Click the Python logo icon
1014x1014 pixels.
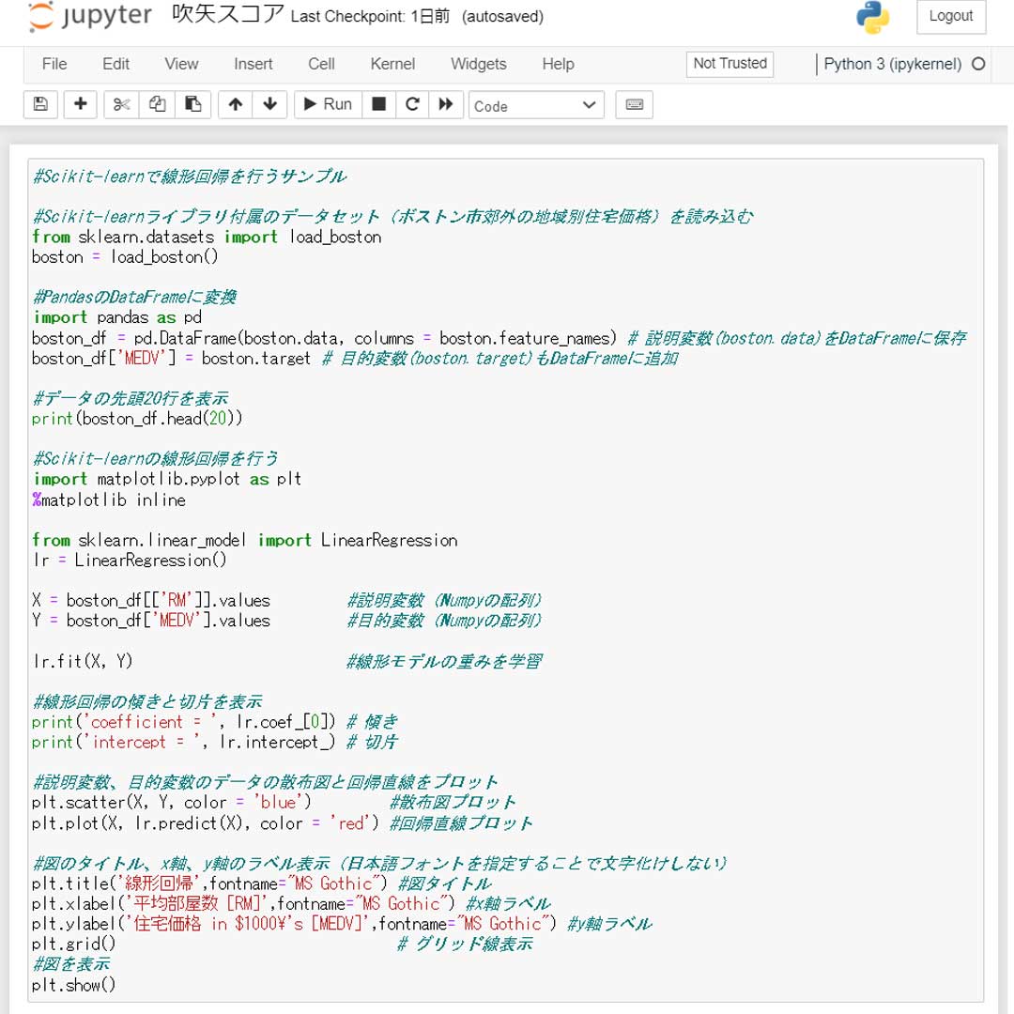[872, 16]
